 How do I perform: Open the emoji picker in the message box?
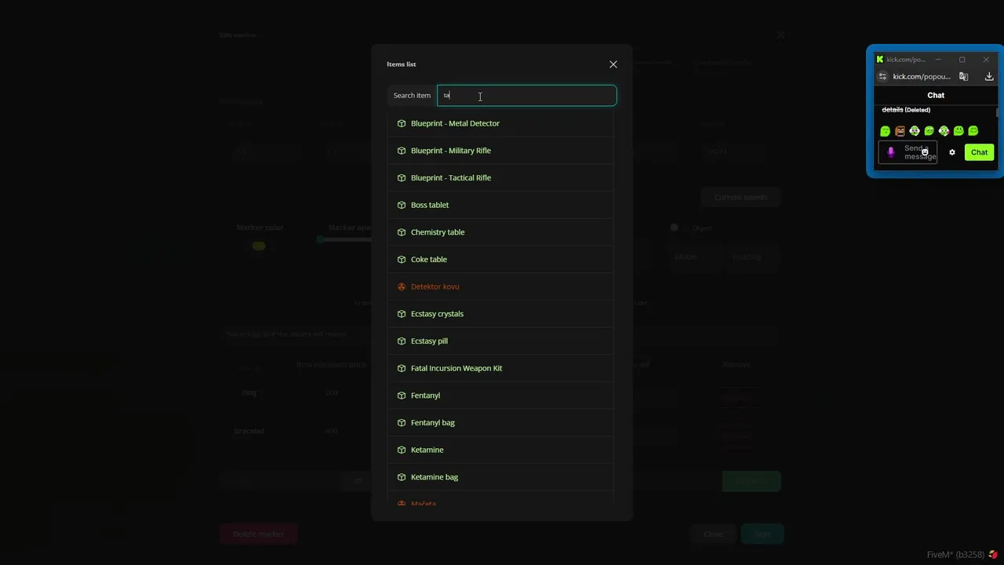coord(925,152)
